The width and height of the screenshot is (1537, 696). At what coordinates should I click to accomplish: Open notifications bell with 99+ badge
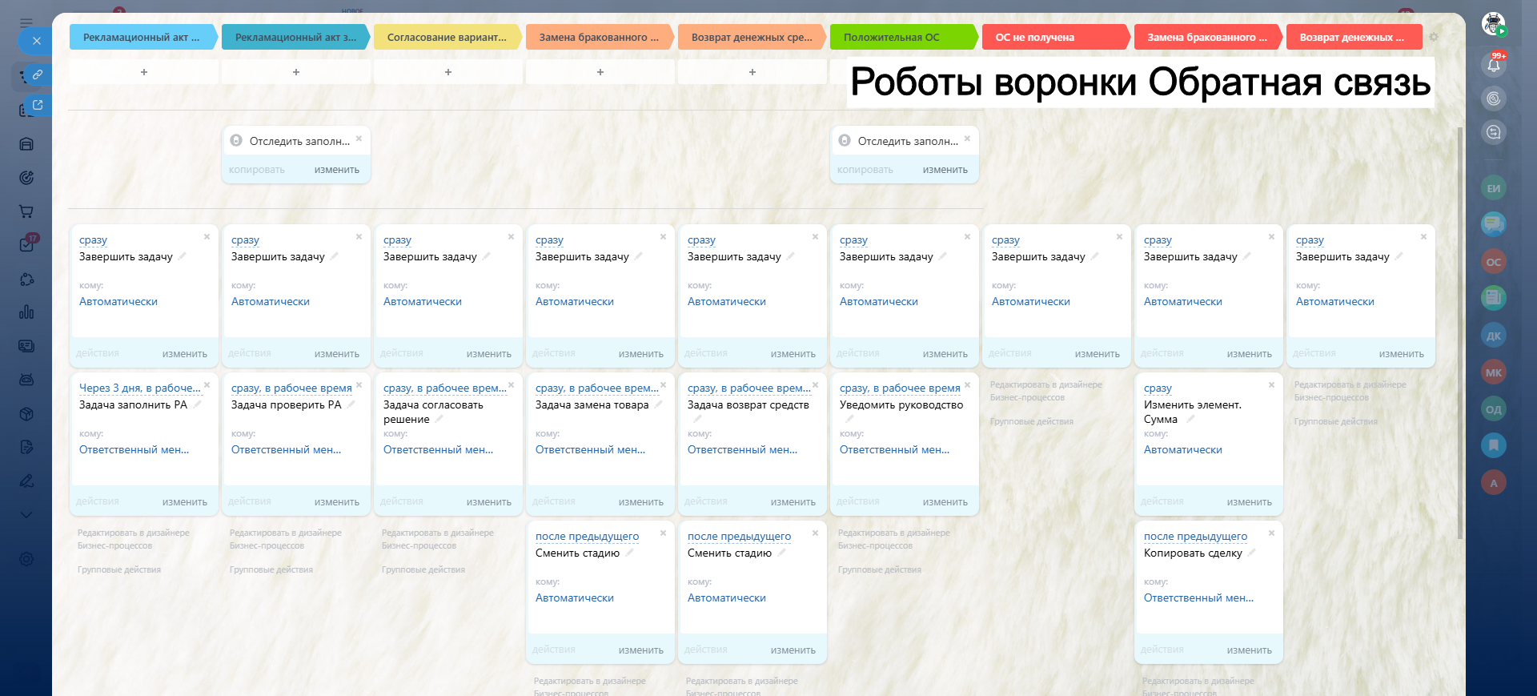pyautogui.click(x=1494, y=65)
